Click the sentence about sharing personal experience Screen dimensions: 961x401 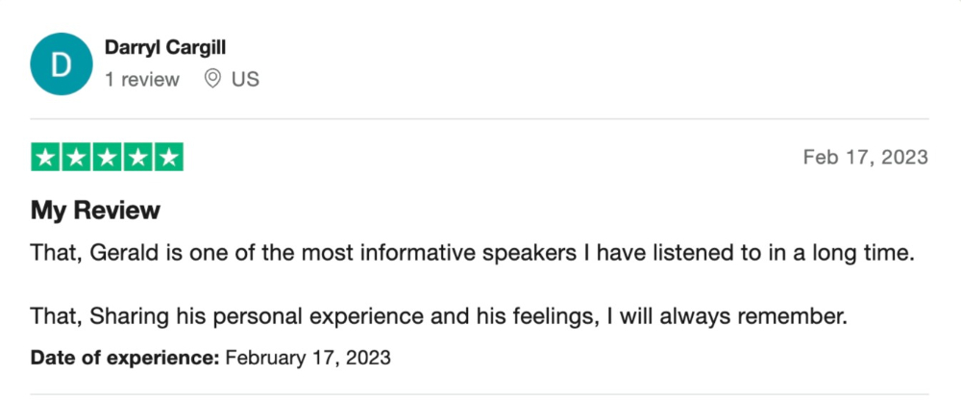pos(438,317)
